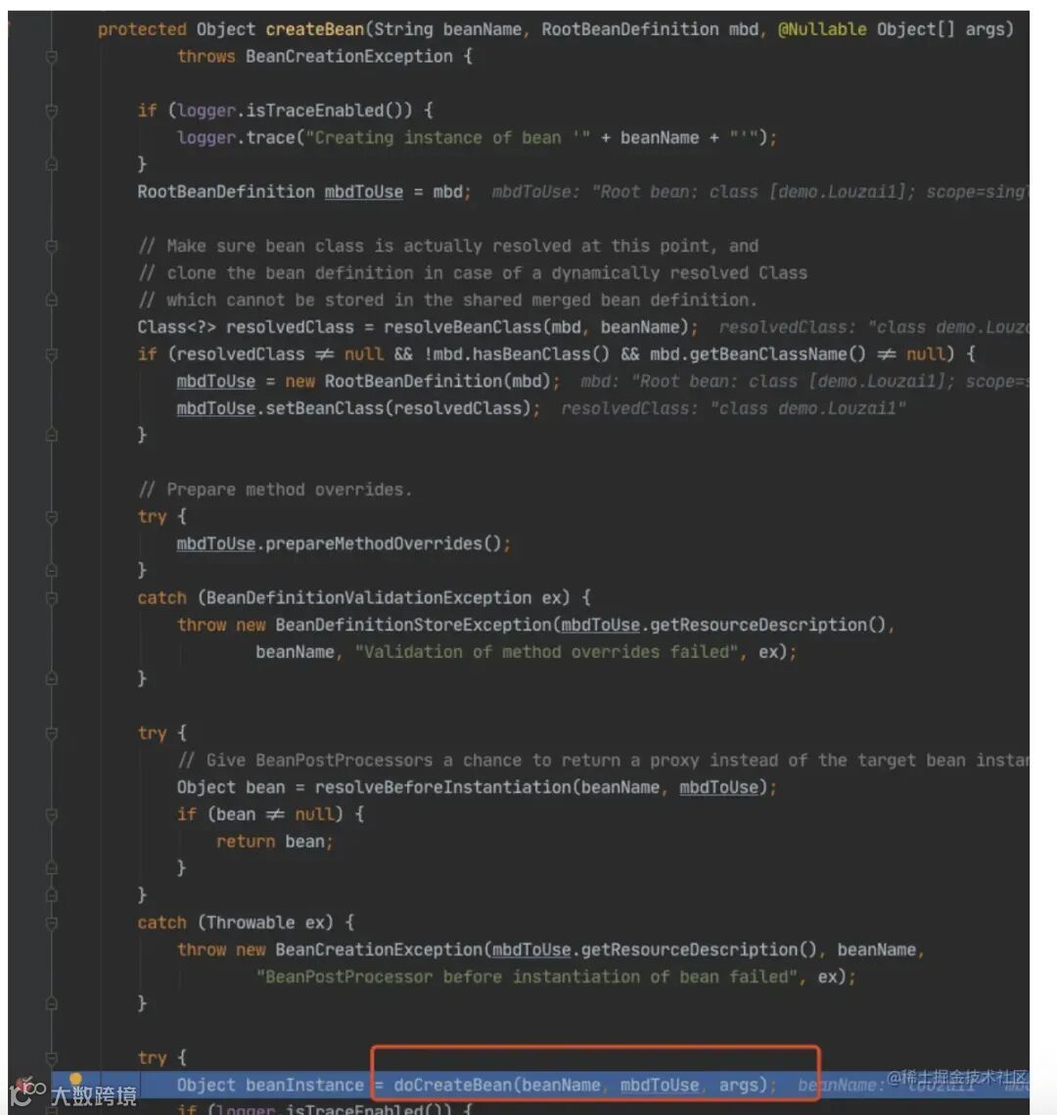Click inline hint 'resolvedClass: "class demo.Louzai1"'
Screen dimensions: 1057x1115
point(734,408)
